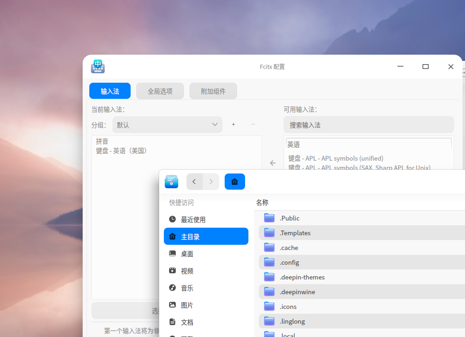Select APL symbols (SAX, Sharp APL) entry
The image size is (465, 337).
[360, 167]
